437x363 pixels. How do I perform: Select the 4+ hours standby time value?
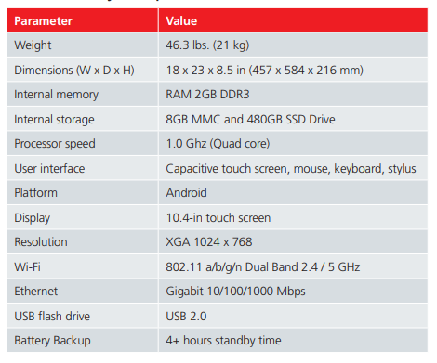point(223,341)
